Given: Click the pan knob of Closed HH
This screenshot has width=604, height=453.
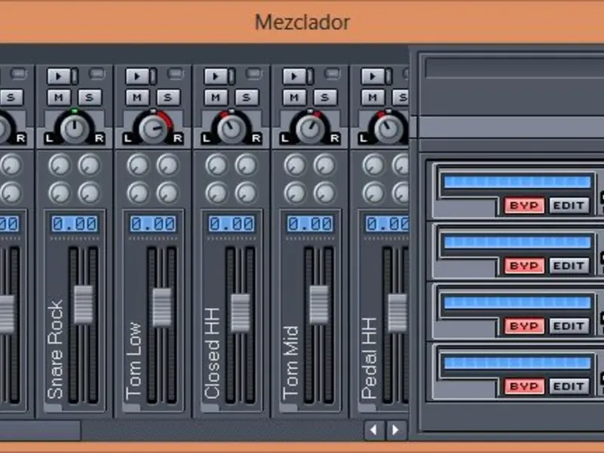Looking at the screenshot, I should [x=232, y=128].
